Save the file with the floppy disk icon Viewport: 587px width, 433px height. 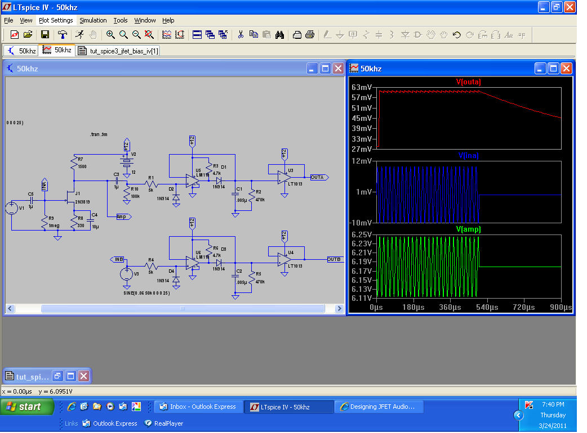point(45,35)
